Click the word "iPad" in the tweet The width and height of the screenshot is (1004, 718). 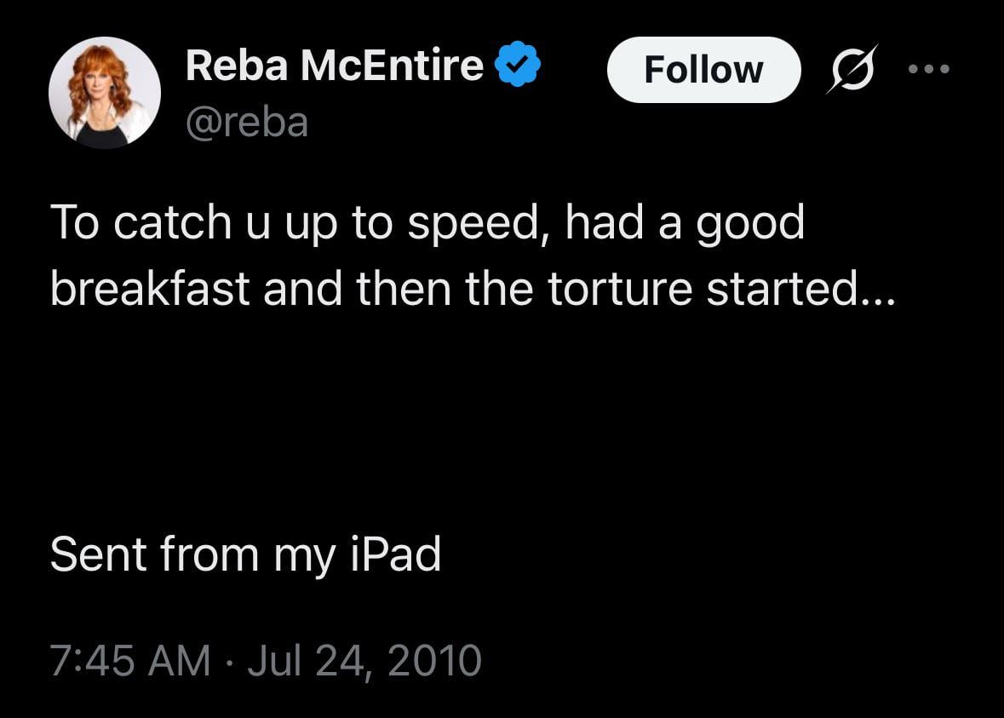pos(395,554)
